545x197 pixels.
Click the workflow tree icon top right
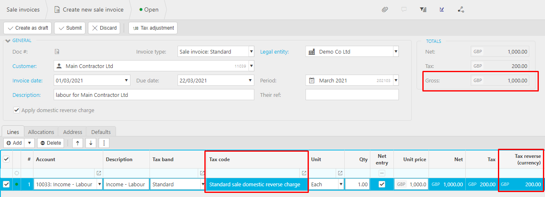click(461, 9)
